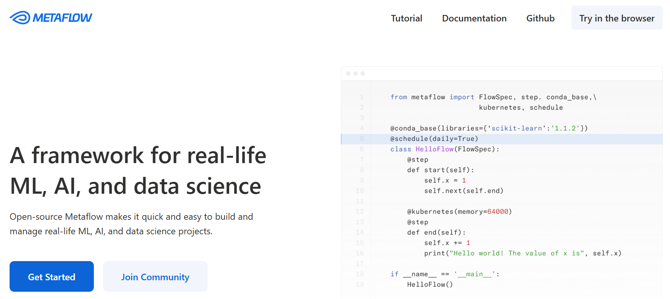Click the Metaflow swirl logo icon
The height and width of the screenshot is (299, 670).
tap(20, 18)
